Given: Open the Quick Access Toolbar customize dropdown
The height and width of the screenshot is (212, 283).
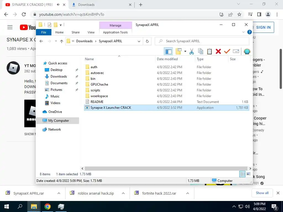Looking at the screenshot, I should click(61, 25).
